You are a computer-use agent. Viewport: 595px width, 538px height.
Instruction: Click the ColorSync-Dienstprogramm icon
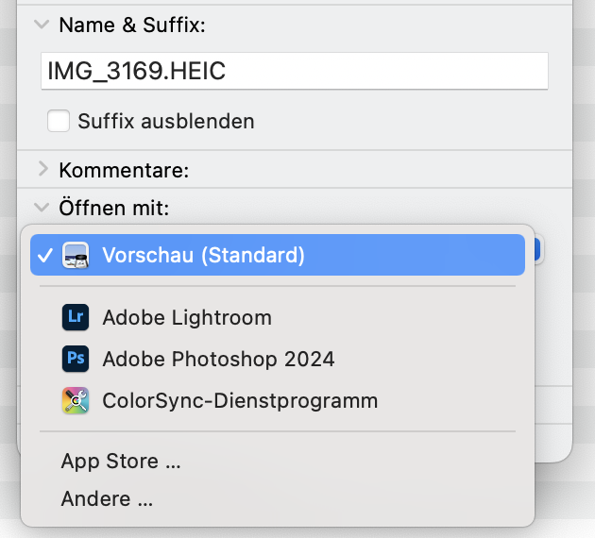[76, 401]
